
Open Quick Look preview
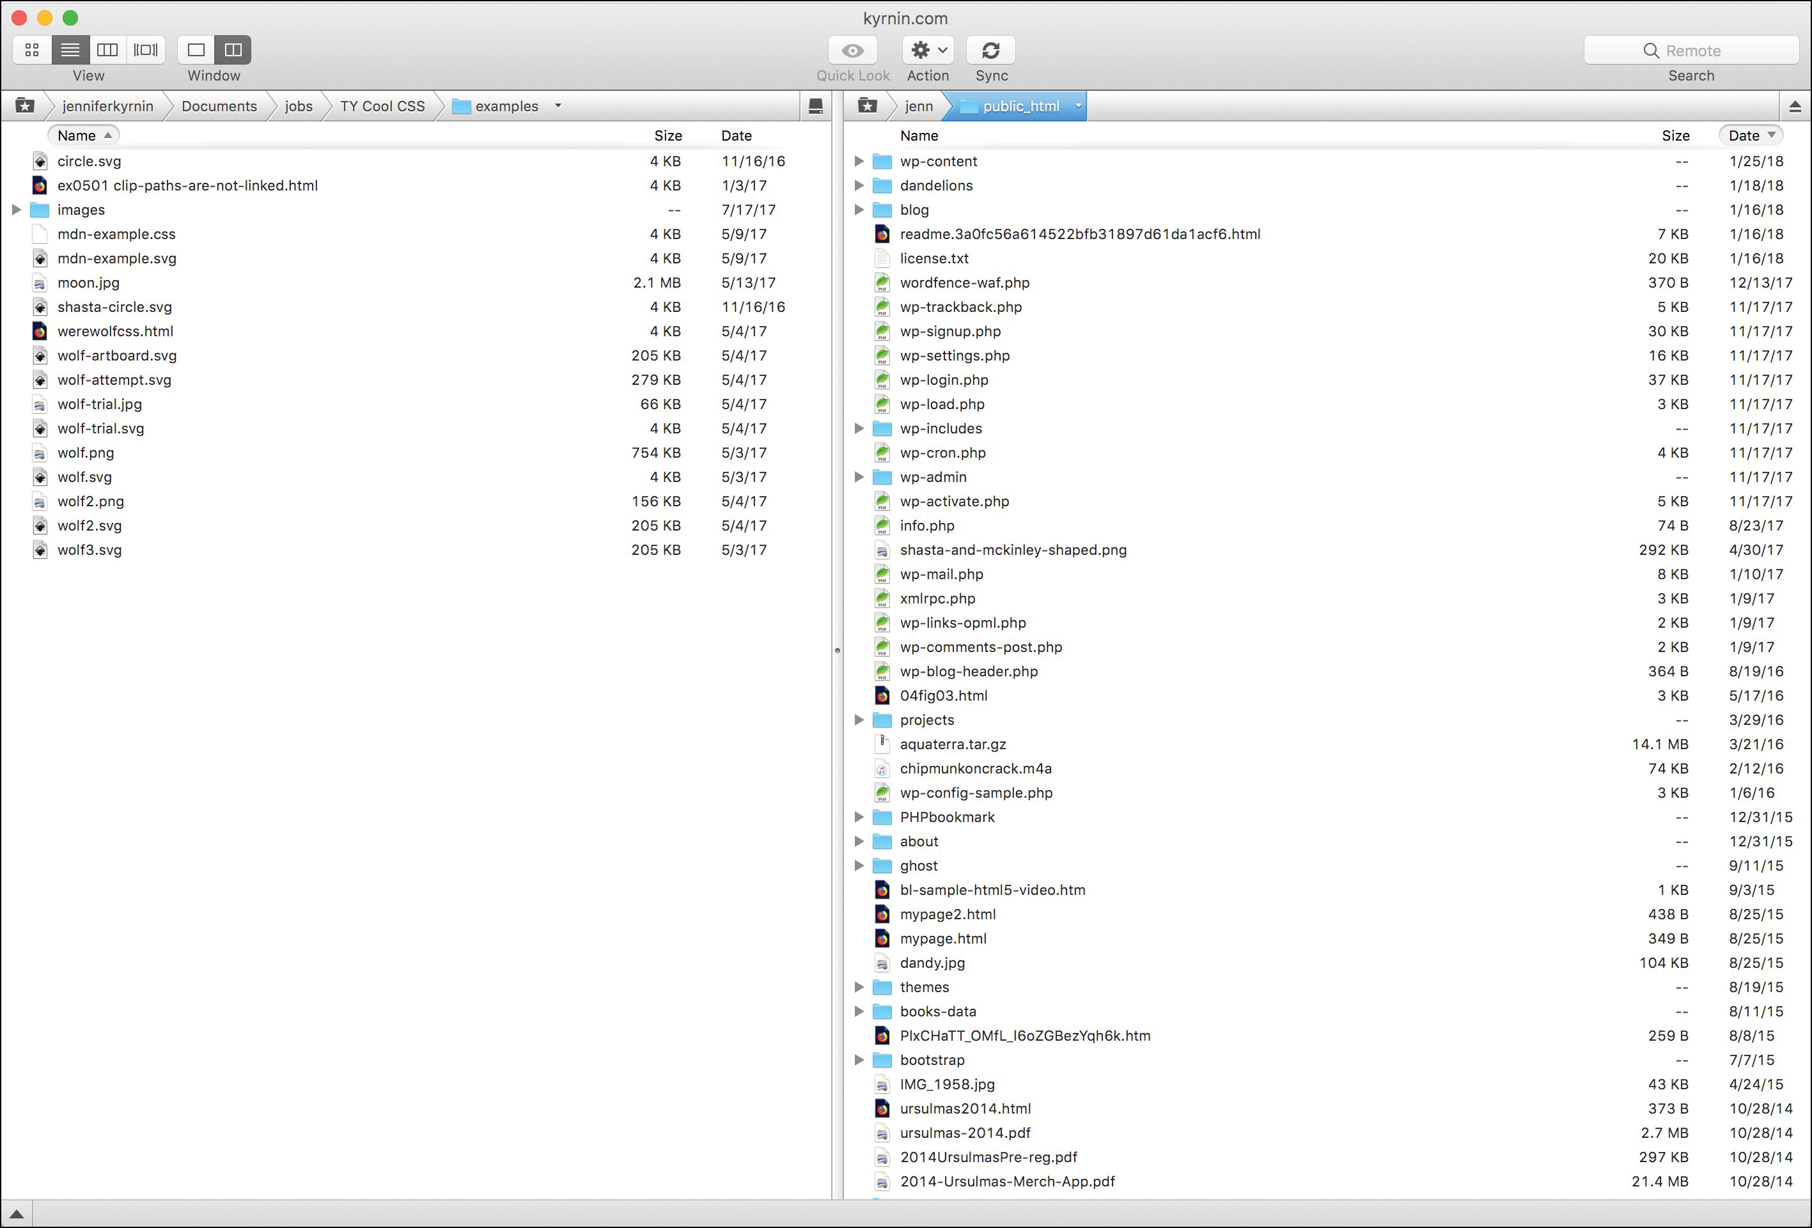[852, 49]
